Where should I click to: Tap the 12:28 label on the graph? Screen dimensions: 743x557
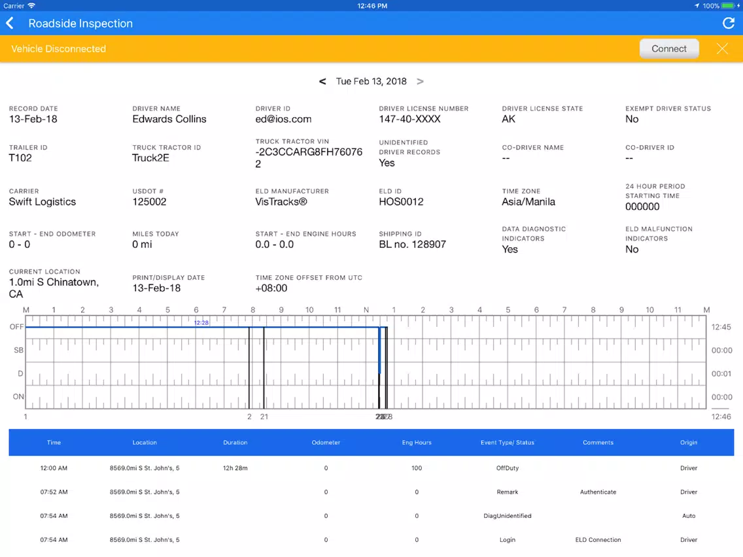click(201, 322)
